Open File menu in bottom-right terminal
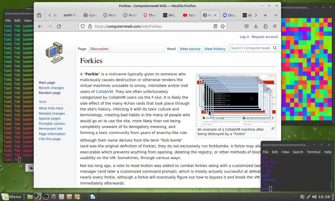Screen dimensions: 335x201 pyautogui.click(x=265, y=152)
